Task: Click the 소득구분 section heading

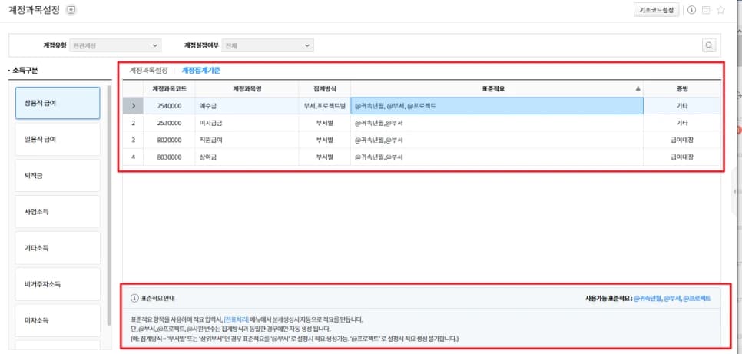Action: point(25,71)
